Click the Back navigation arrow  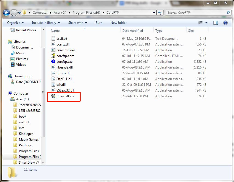click(x=6, y=13)
